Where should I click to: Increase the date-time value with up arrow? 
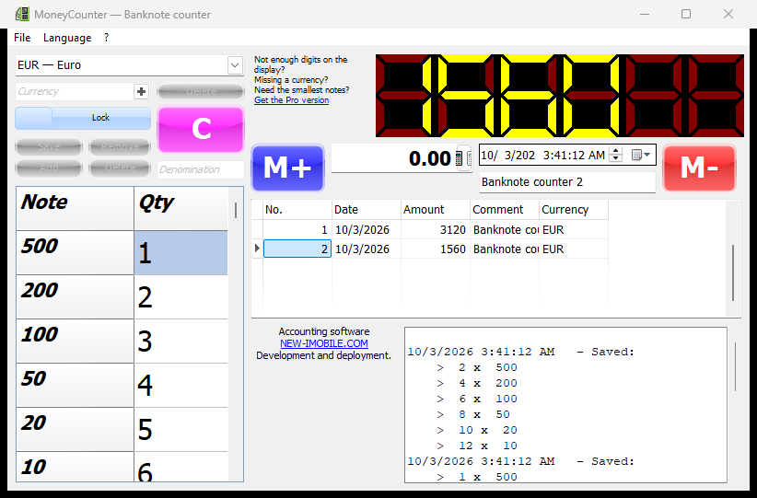[x=615, y=151]
